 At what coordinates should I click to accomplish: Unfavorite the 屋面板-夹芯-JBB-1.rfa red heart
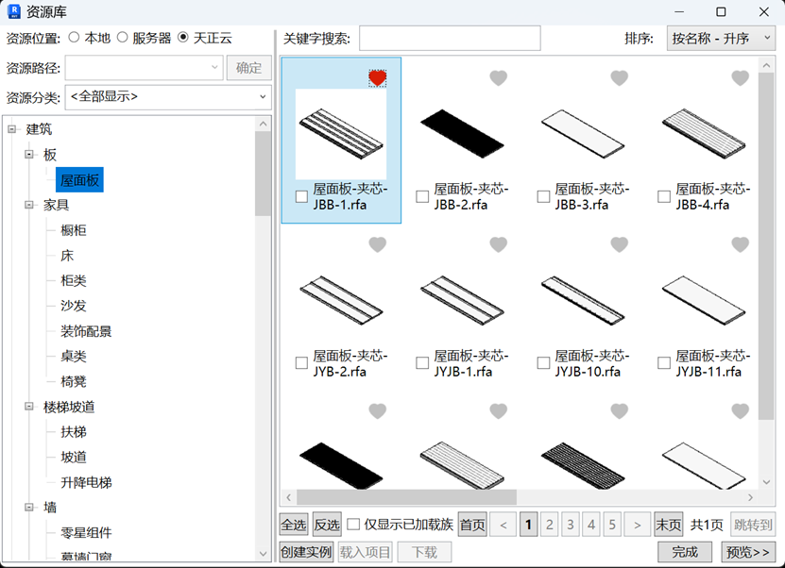coord(378,78)
